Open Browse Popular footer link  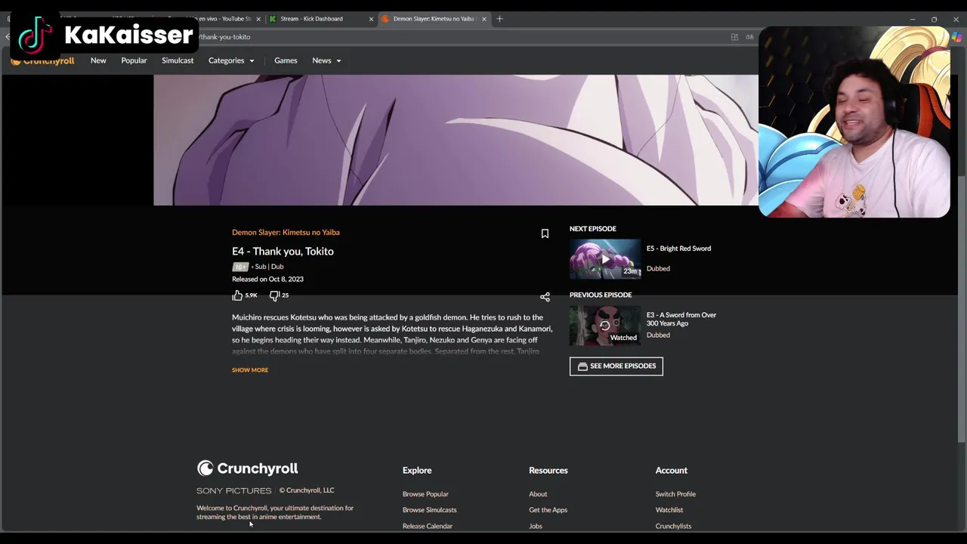(425, 494)
